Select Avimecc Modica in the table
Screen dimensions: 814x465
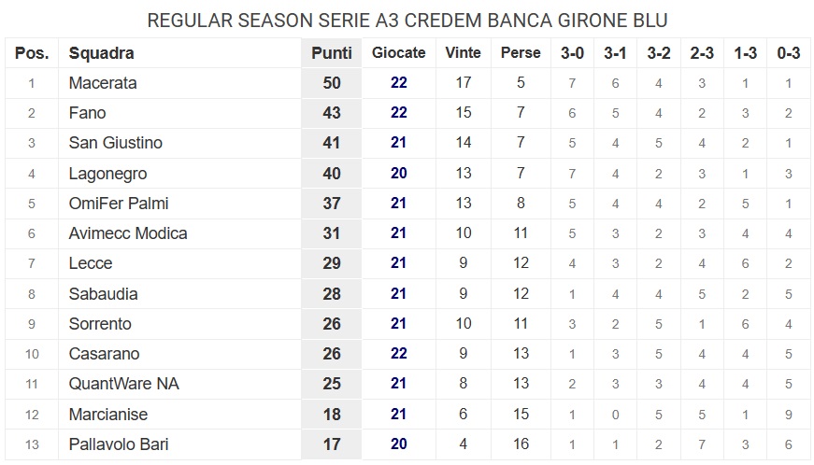[x=128, y=233]
